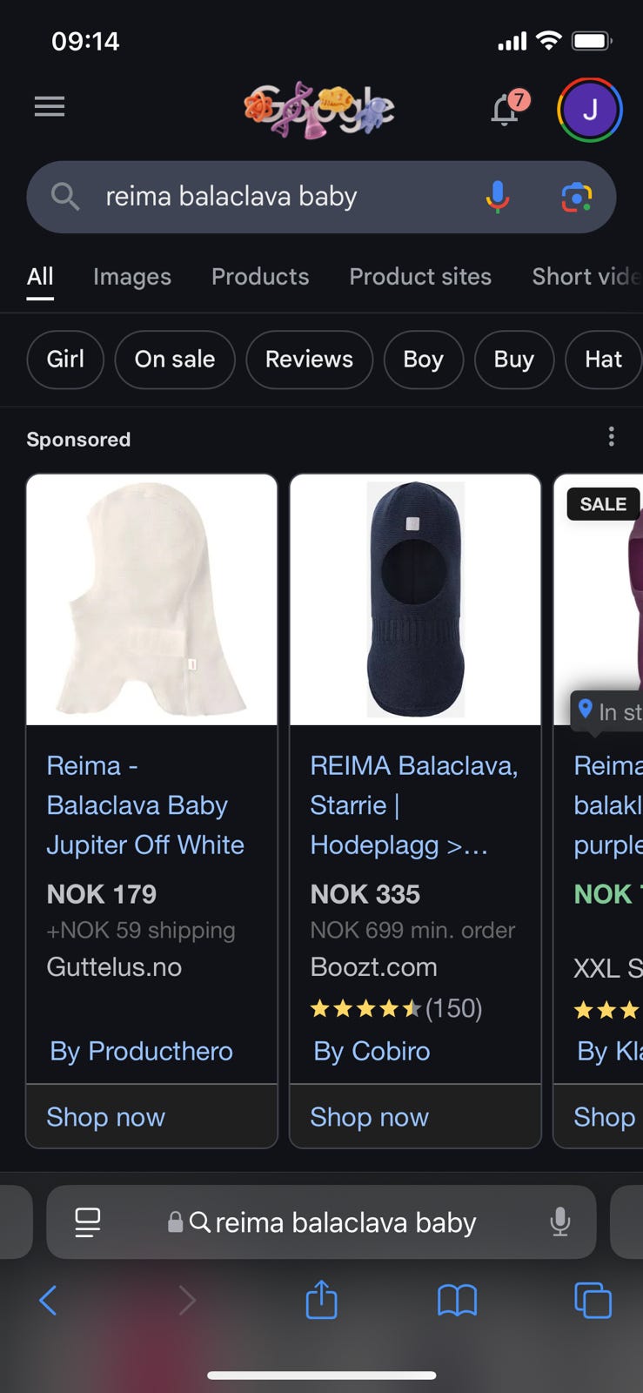Open the Google hamburger menu
This screenshot has height=1393, width=643.
(50, 107)
